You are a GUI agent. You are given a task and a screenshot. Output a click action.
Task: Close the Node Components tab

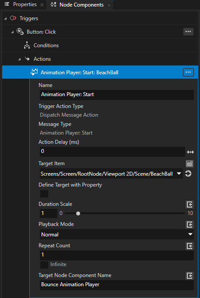coord(109,5)
